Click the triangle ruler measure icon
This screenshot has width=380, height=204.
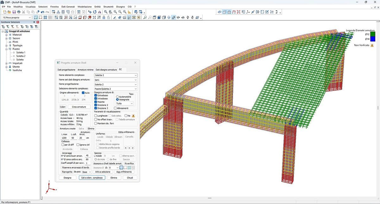(130, 12)
